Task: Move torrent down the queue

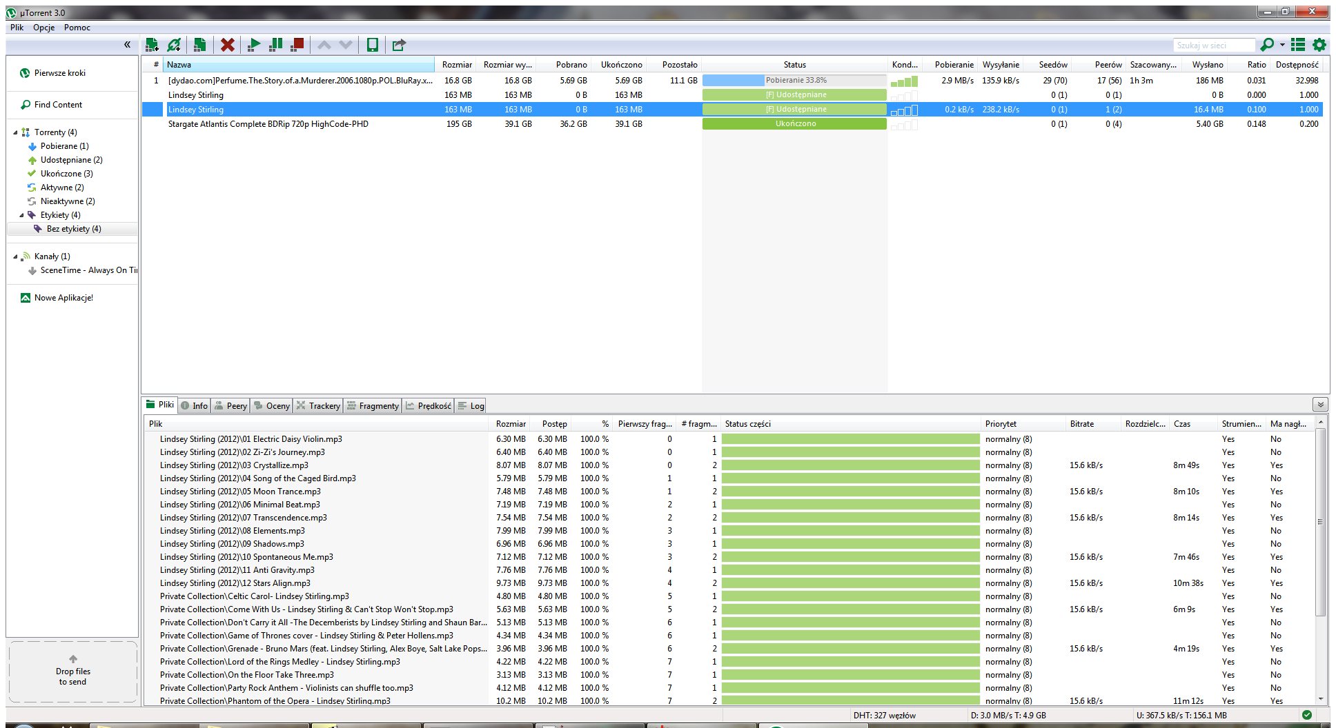Action: (x=346, y=45)
